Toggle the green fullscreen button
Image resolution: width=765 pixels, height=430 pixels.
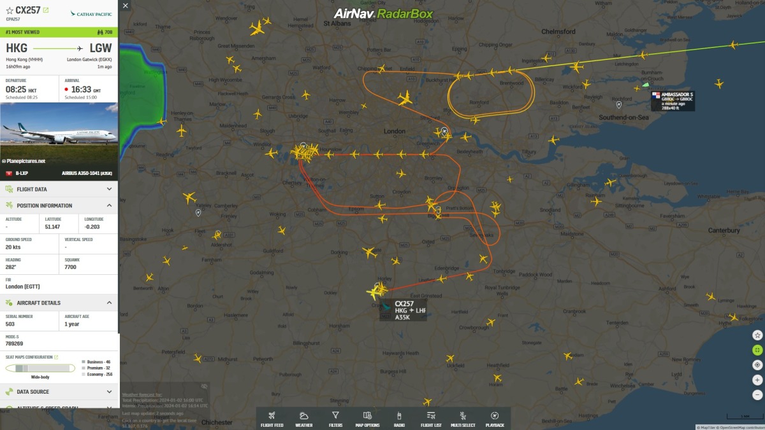coord(757,350)
